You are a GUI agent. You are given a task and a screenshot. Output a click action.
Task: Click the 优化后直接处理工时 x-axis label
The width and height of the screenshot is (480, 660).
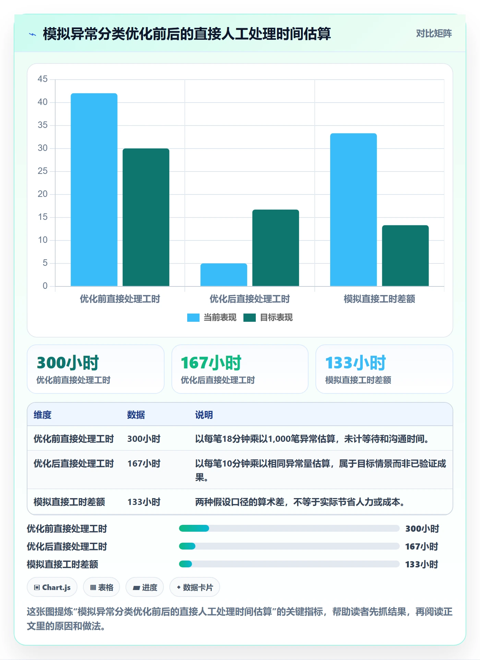pos(250,299)
